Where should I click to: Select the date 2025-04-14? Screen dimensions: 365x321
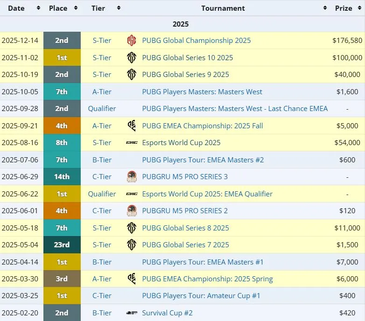point(20,262)
